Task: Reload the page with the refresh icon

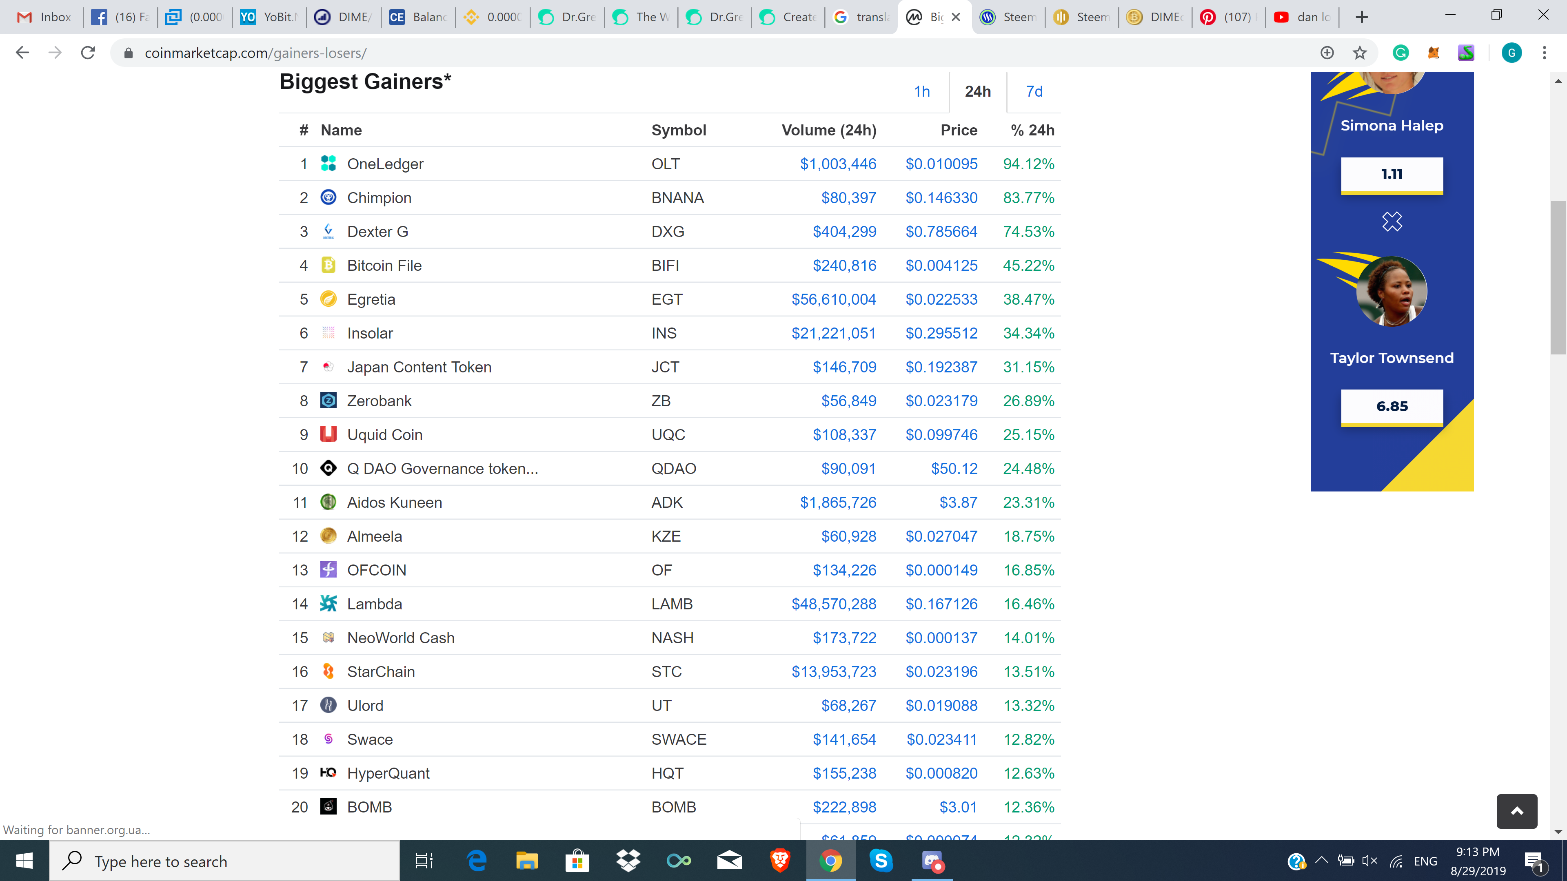Action: tap(88, 53)
